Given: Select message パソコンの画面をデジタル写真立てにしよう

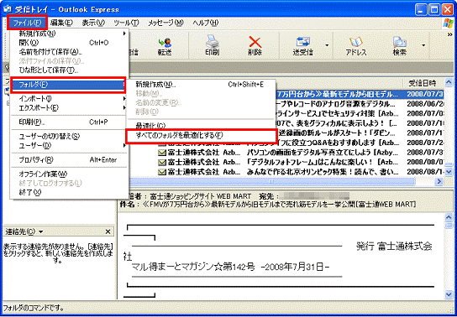Looking at the screenshot, I should 323,153.
